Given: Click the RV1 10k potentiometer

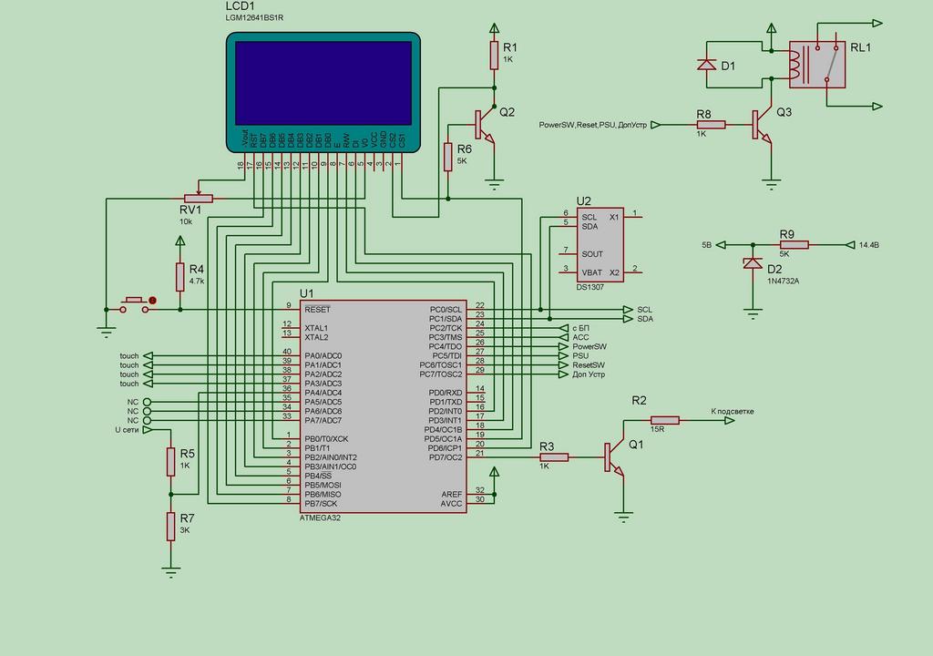Looking at the screenshot, I should point(198,198).
